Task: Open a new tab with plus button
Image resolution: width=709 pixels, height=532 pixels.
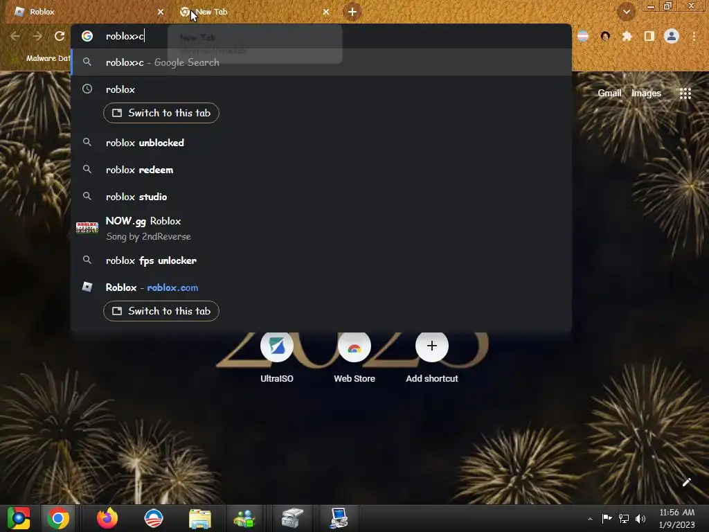Action: click(352, 12)
